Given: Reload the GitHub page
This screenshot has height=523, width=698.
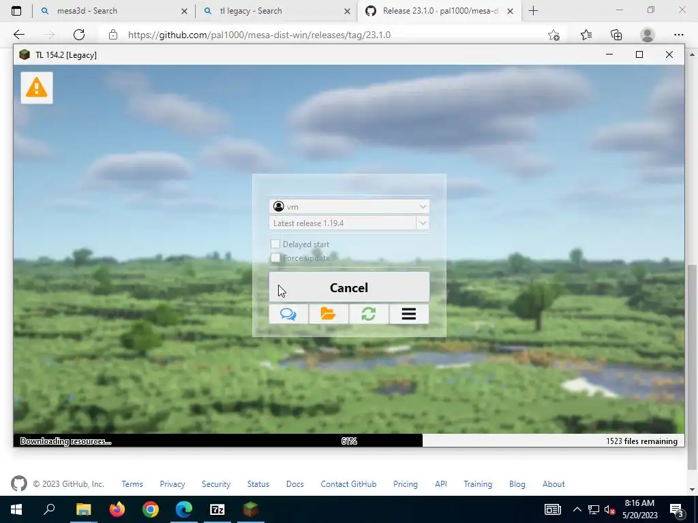Looking at the screenshot, I should point(79,35).
